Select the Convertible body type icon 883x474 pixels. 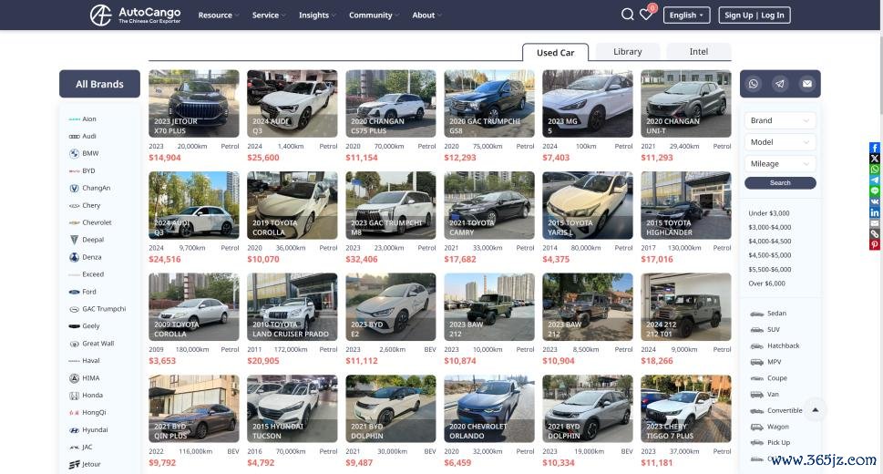pyautogui.click(x=757, y=411)
